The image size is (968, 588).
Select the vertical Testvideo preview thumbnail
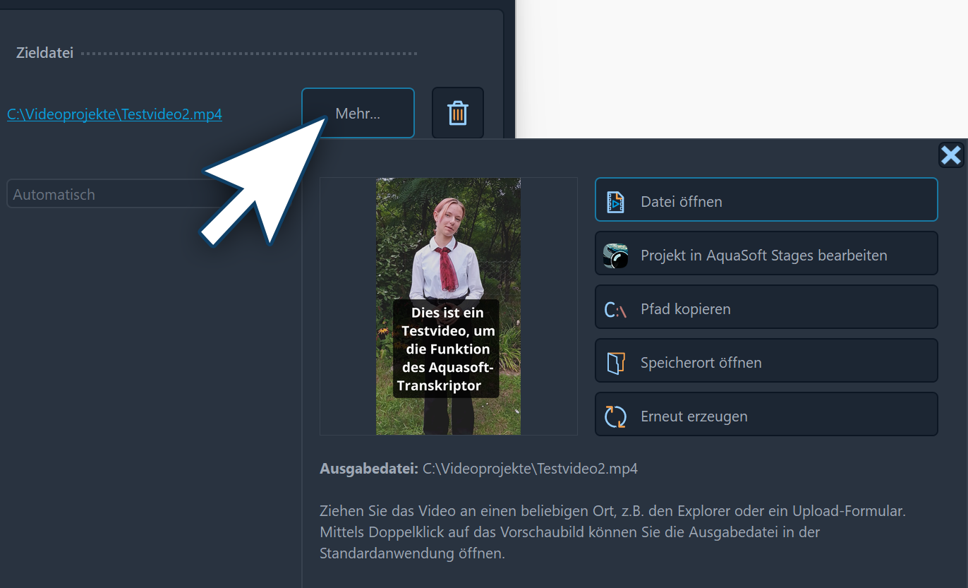coord(448,307)
